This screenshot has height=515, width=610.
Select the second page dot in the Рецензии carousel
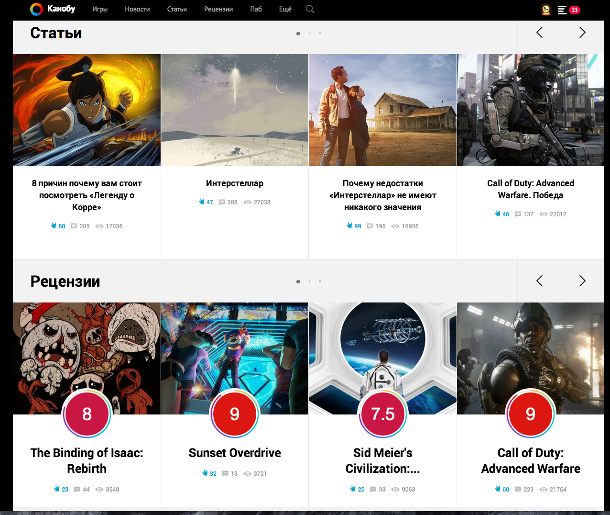(x=309, y=281)
